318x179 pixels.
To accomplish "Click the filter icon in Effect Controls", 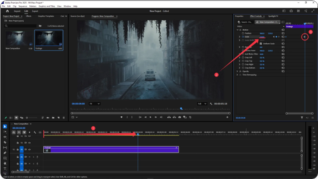I will [x=302, y=118].
